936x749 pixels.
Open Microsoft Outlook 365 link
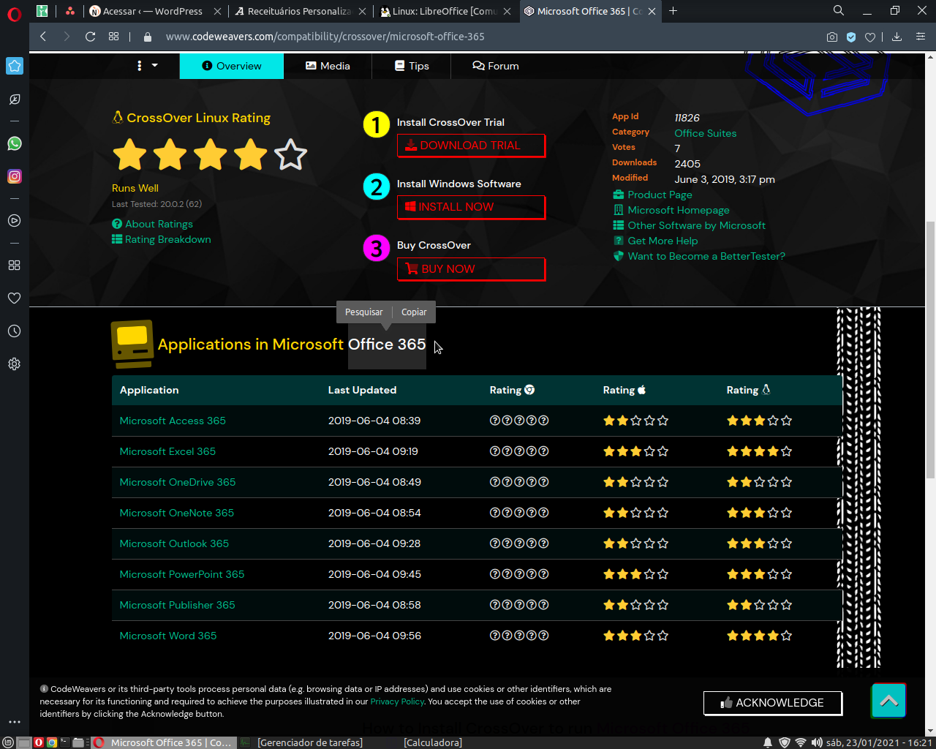click(174, 543)
